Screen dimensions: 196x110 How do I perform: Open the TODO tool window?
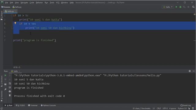(x=20, y=105)
